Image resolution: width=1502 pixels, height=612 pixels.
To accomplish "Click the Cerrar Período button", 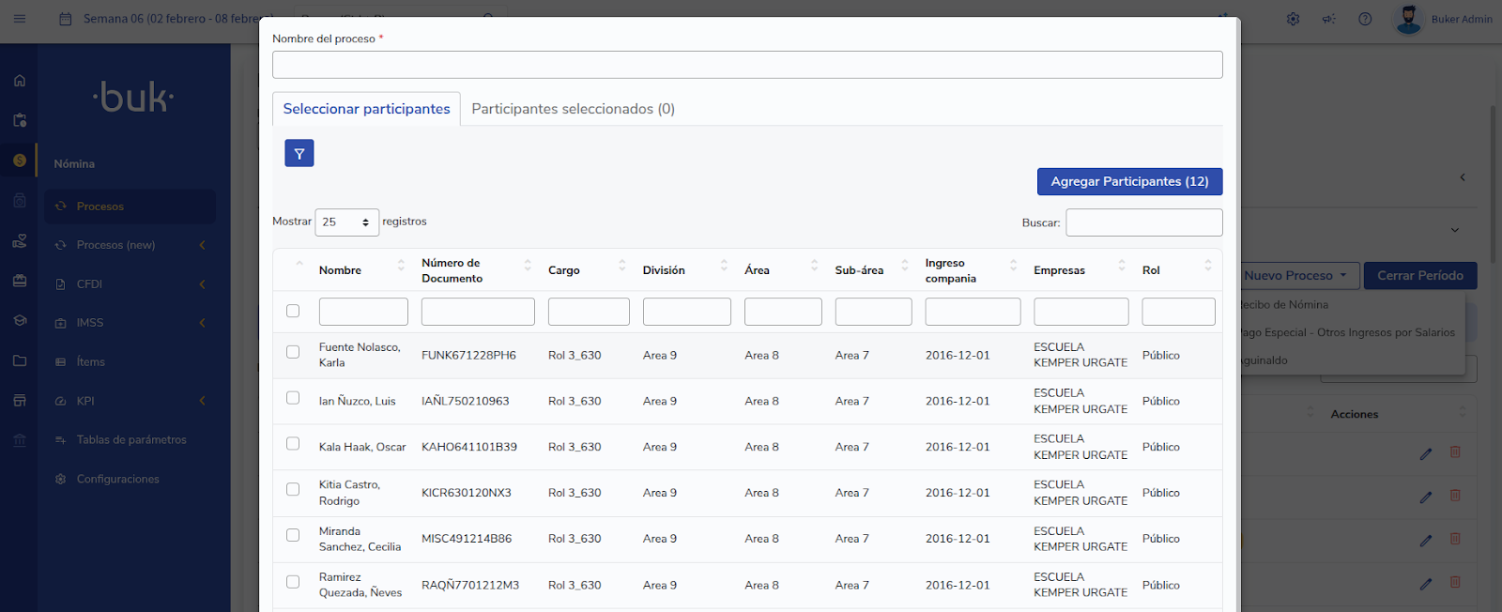I will point(1419,275).
